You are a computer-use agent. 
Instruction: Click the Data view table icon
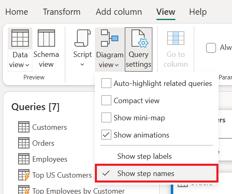(x=20, y=38)
